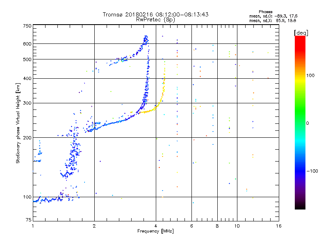Image resolution: width=328 pixels, height=246 pixels.
Task: Click the 'Stationary phase Virtual Height [km]' axis title
Action: coord(18,123)
